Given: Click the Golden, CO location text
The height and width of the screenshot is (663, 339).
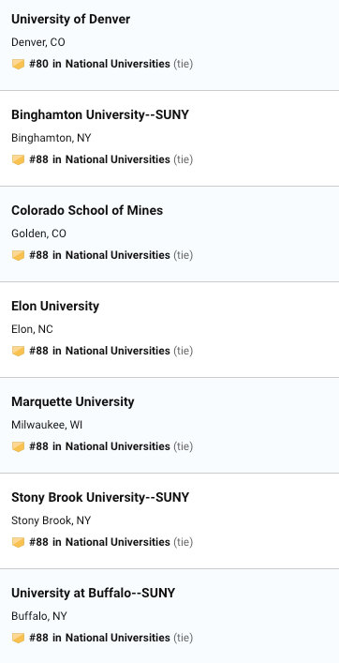Looking at the screenshot, I should (x=38, y=234).
